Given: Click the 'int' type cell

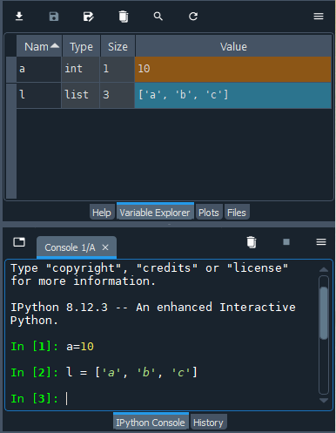Looking at the screenshot, I should (x=80, y=69).
